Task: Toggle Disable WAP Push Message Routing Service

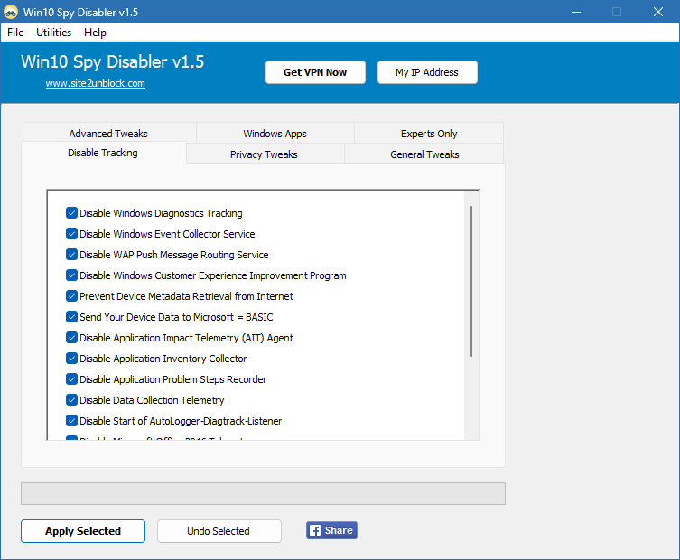Action: click(71, 254)
